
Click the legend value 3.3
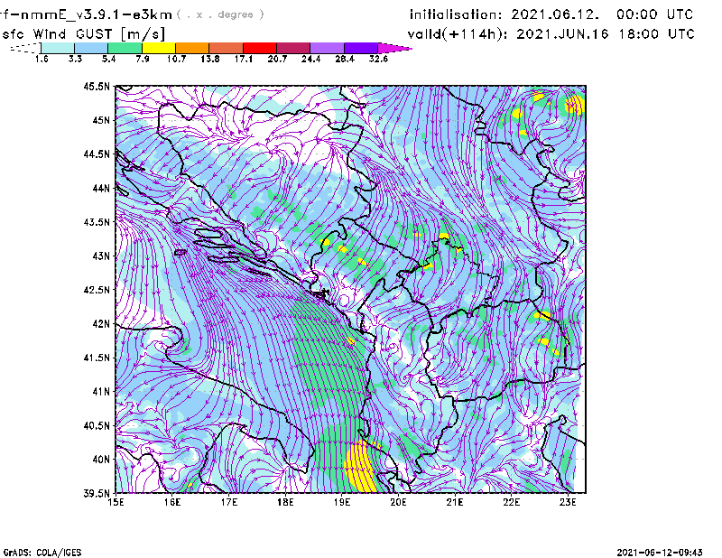pos(75,59)
